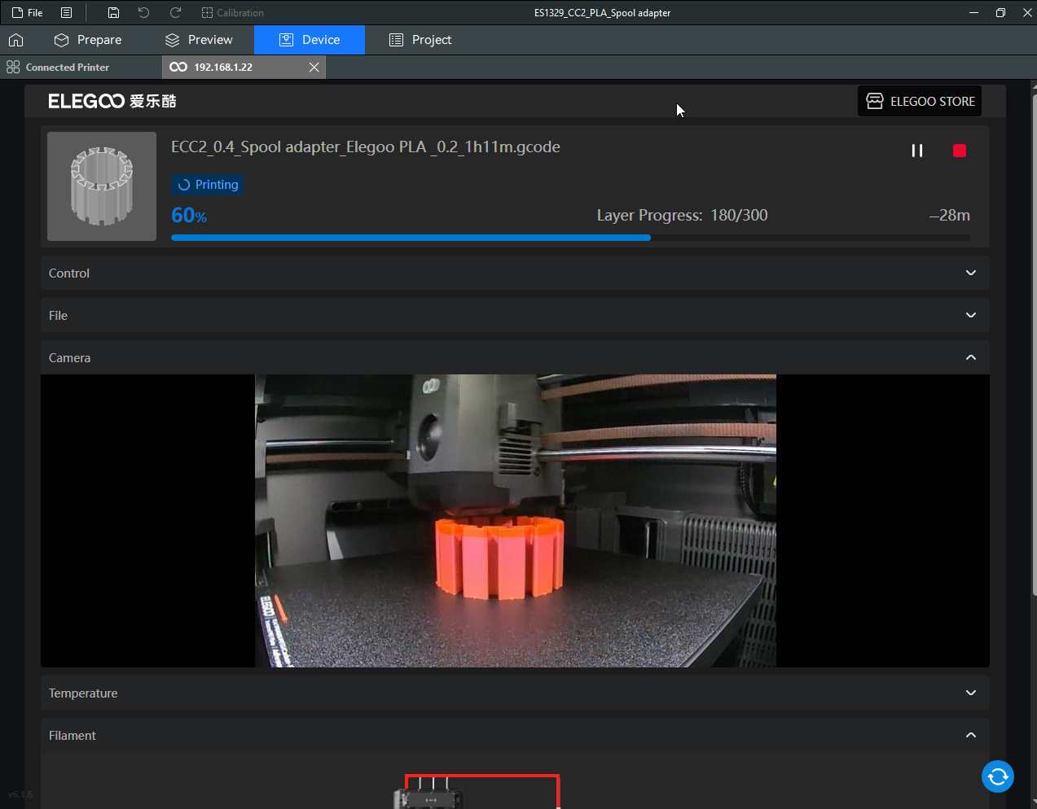Collapse the Camera section
Viewport: 1037px width, 809px height.
point(970,358)
